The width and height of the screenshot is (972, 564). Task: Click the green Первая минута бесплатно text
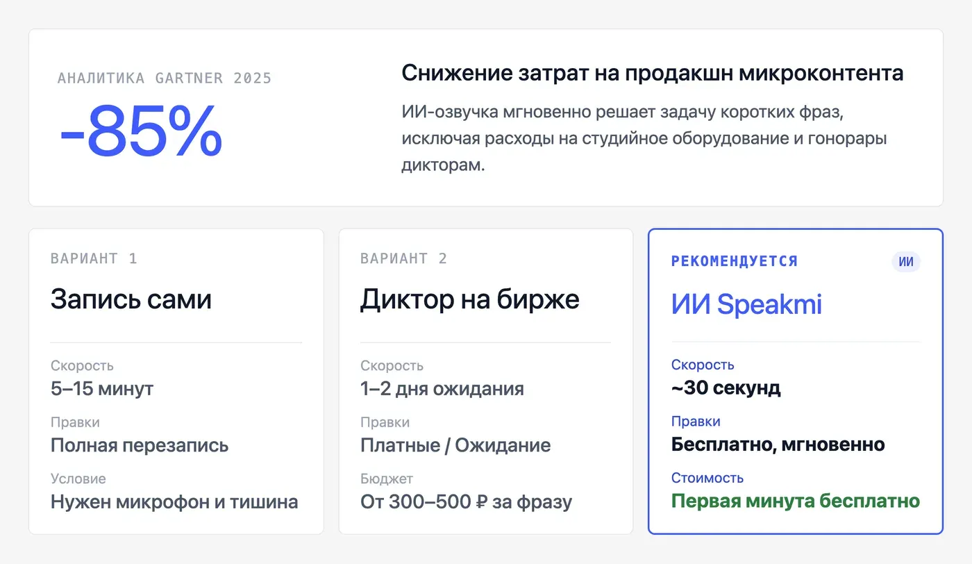tap(796, 501)
